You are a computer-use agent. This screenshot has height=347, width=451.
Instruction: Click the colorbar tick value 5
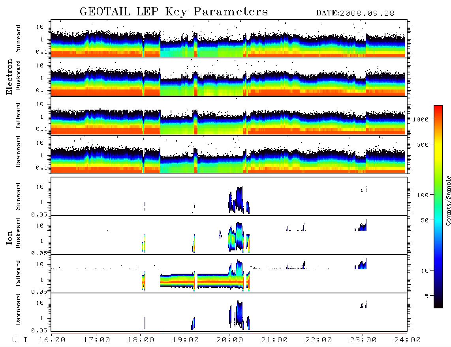pyautogui.click(x=427, y=296)
